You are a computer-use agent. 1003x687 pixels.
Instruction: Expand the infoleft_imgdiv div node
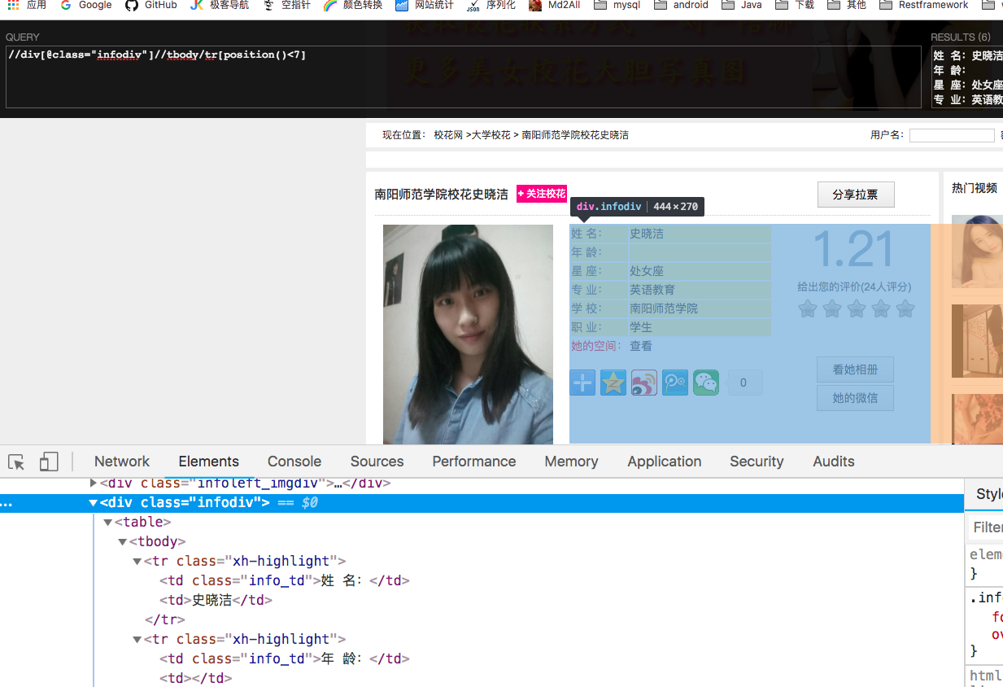tap(94, 483)
